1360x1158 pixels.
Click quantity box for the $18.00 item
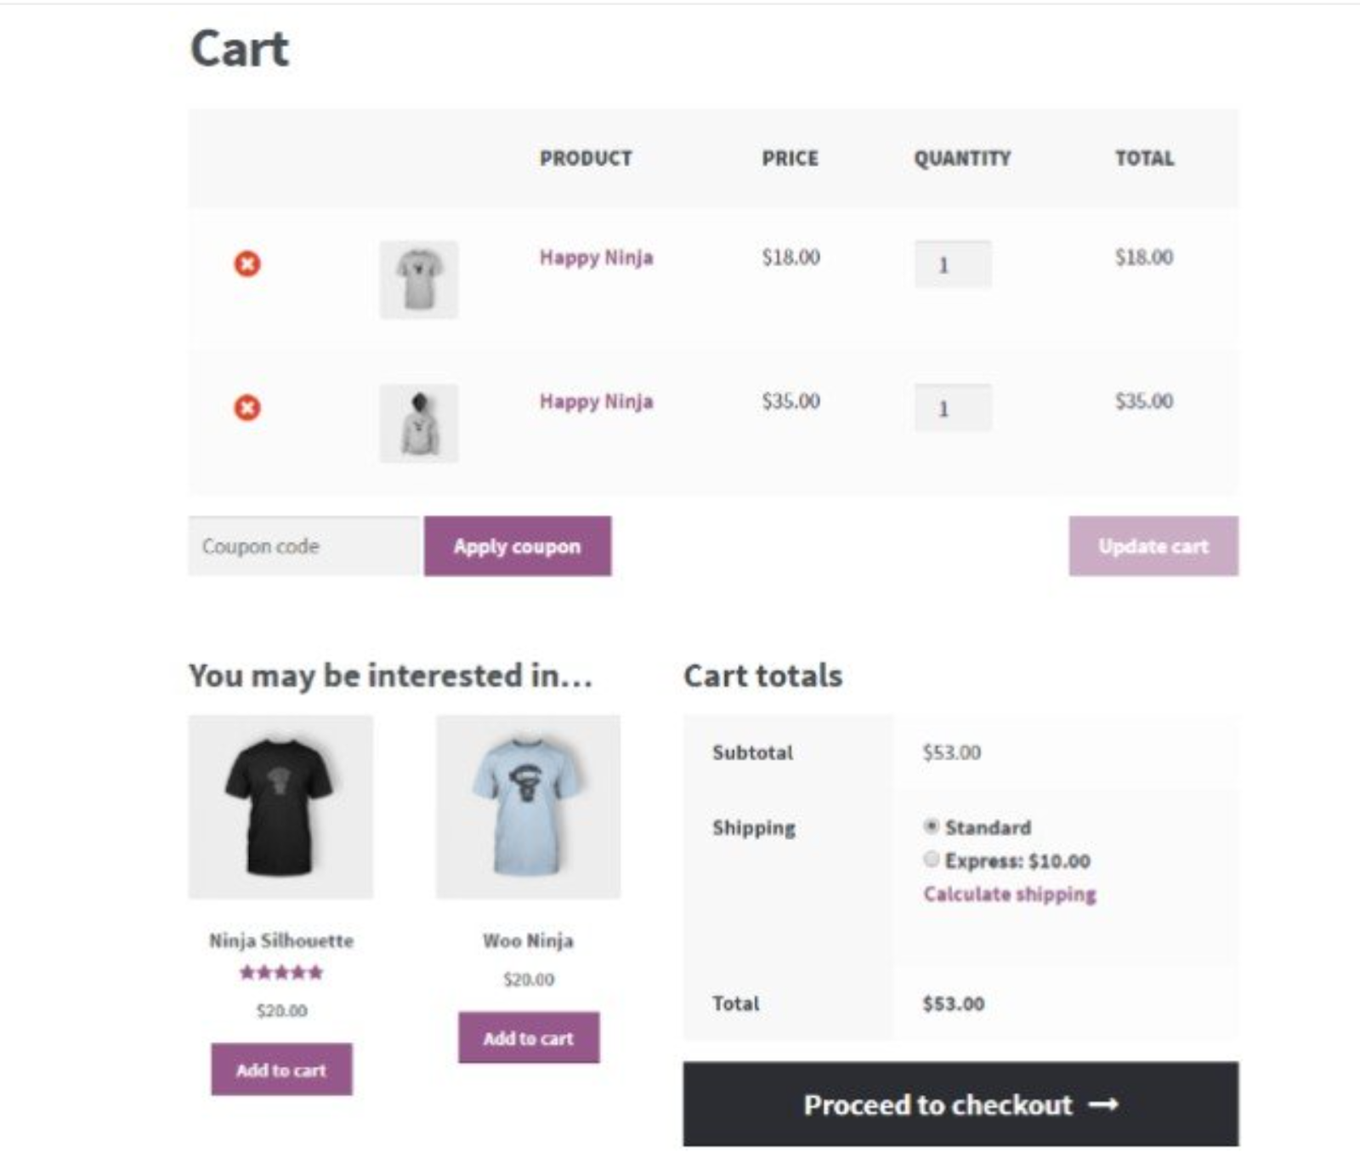click(x=953, y=264)
